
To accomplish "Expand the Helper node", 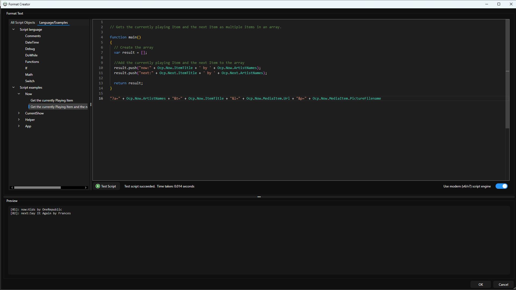I will pyautogui.click(x=19, y=119).
